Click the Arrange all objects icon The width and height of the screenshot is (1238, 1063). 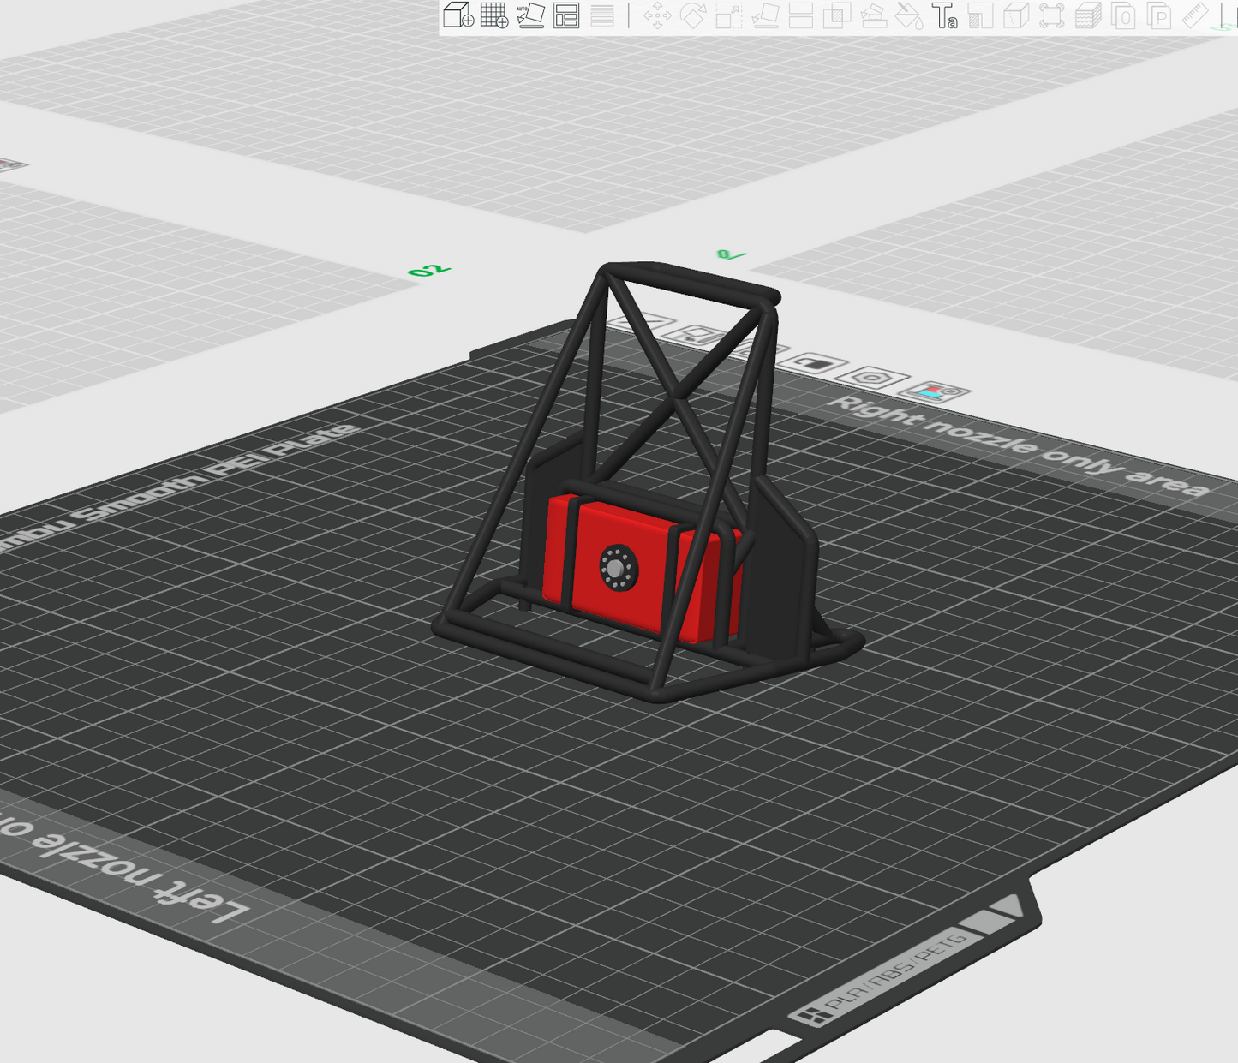tap(566, 15)
